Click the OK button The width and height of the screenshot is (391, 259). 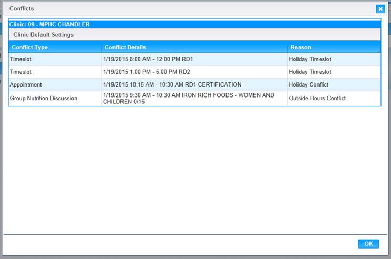[368, 244]
